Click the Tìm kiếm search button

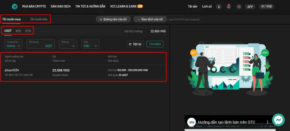click(x=155, y=44)
